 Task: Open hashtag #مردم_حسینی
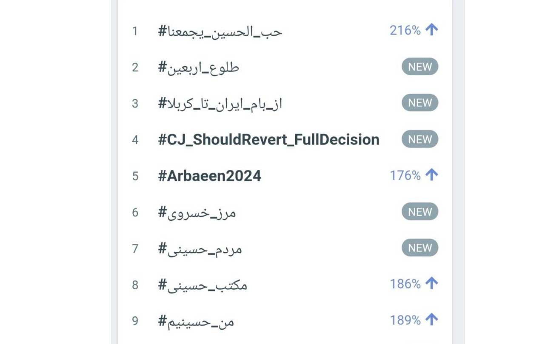[x=200, y=249]
